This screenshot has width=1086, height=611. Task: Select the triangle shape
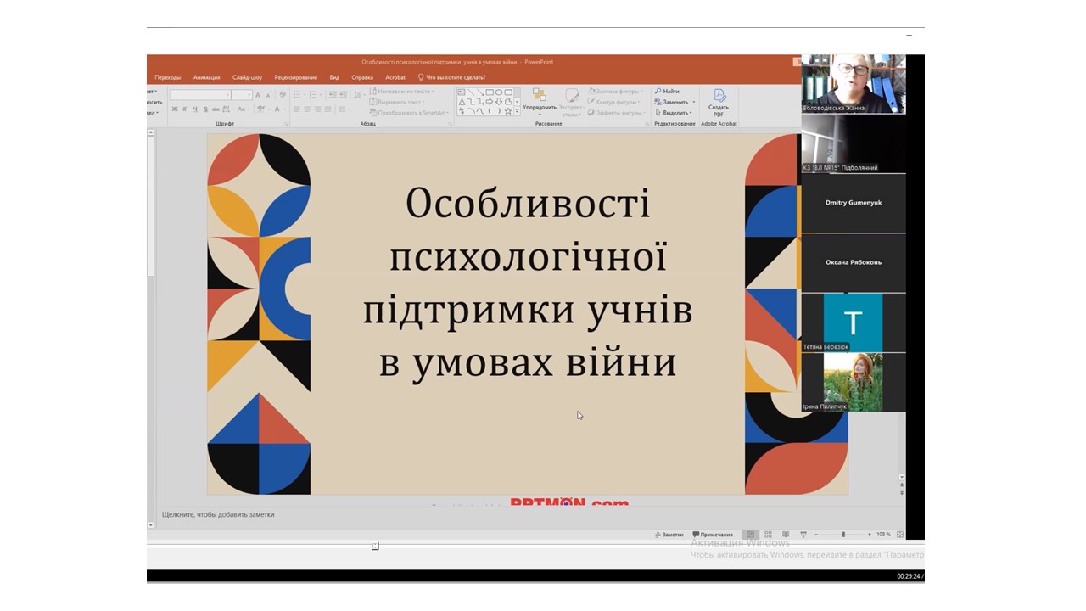click(x=462, y=102)
